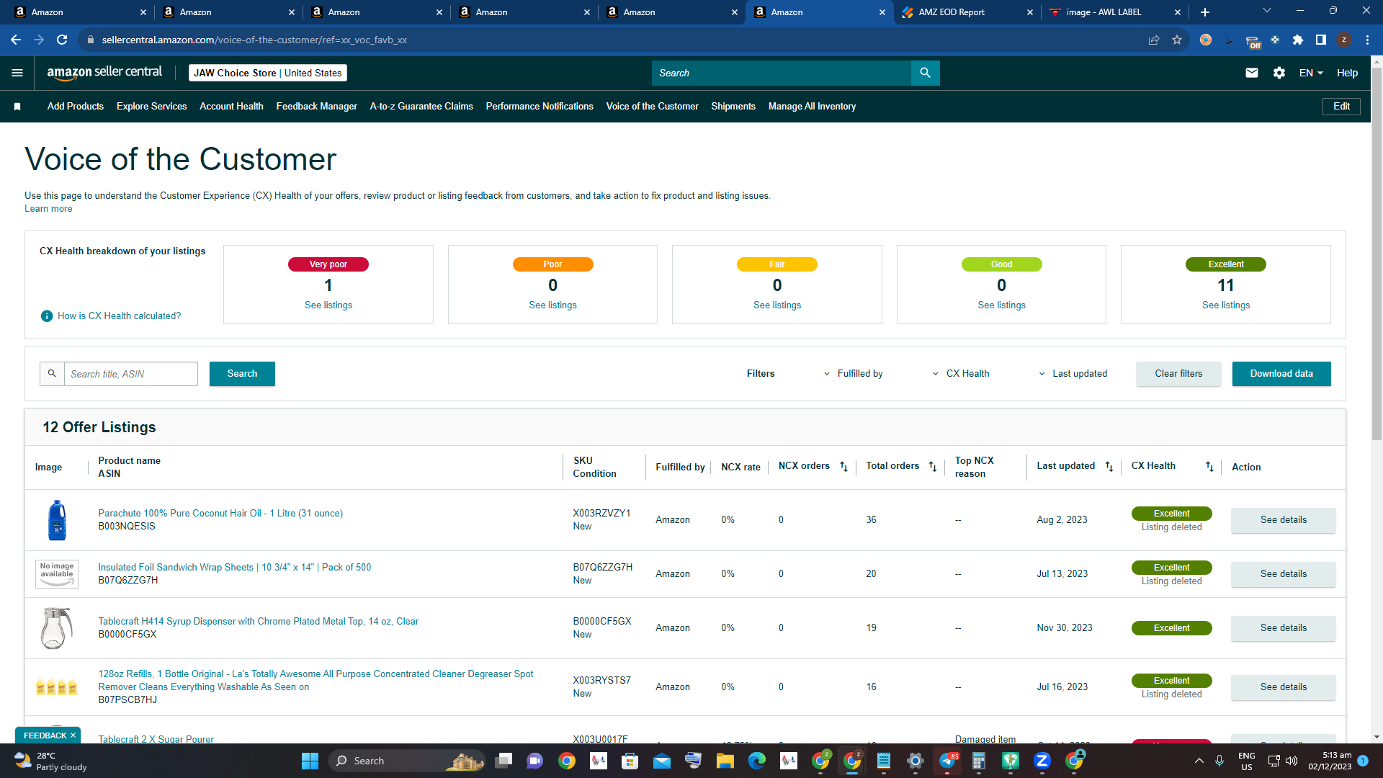See details for Parachute Coconut Hair Oil
This screenshot has width=1383, height=778.
[1284, 520]
